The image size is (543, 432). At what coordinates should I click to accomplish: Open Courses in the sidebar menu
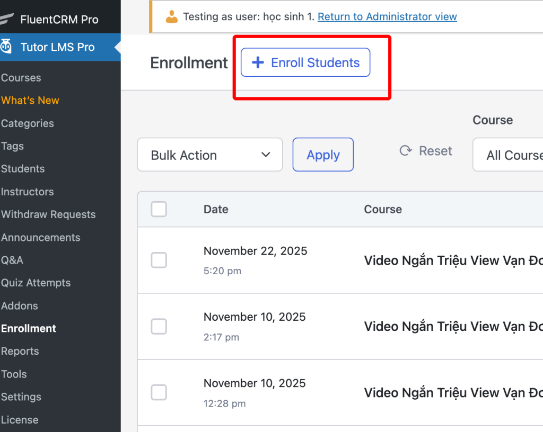[x=21, y=78]
